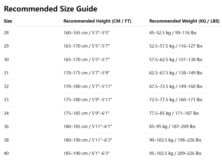Click the 160–165 cm height cell
This screenshot has width=222, height=162.
[86, 33]
